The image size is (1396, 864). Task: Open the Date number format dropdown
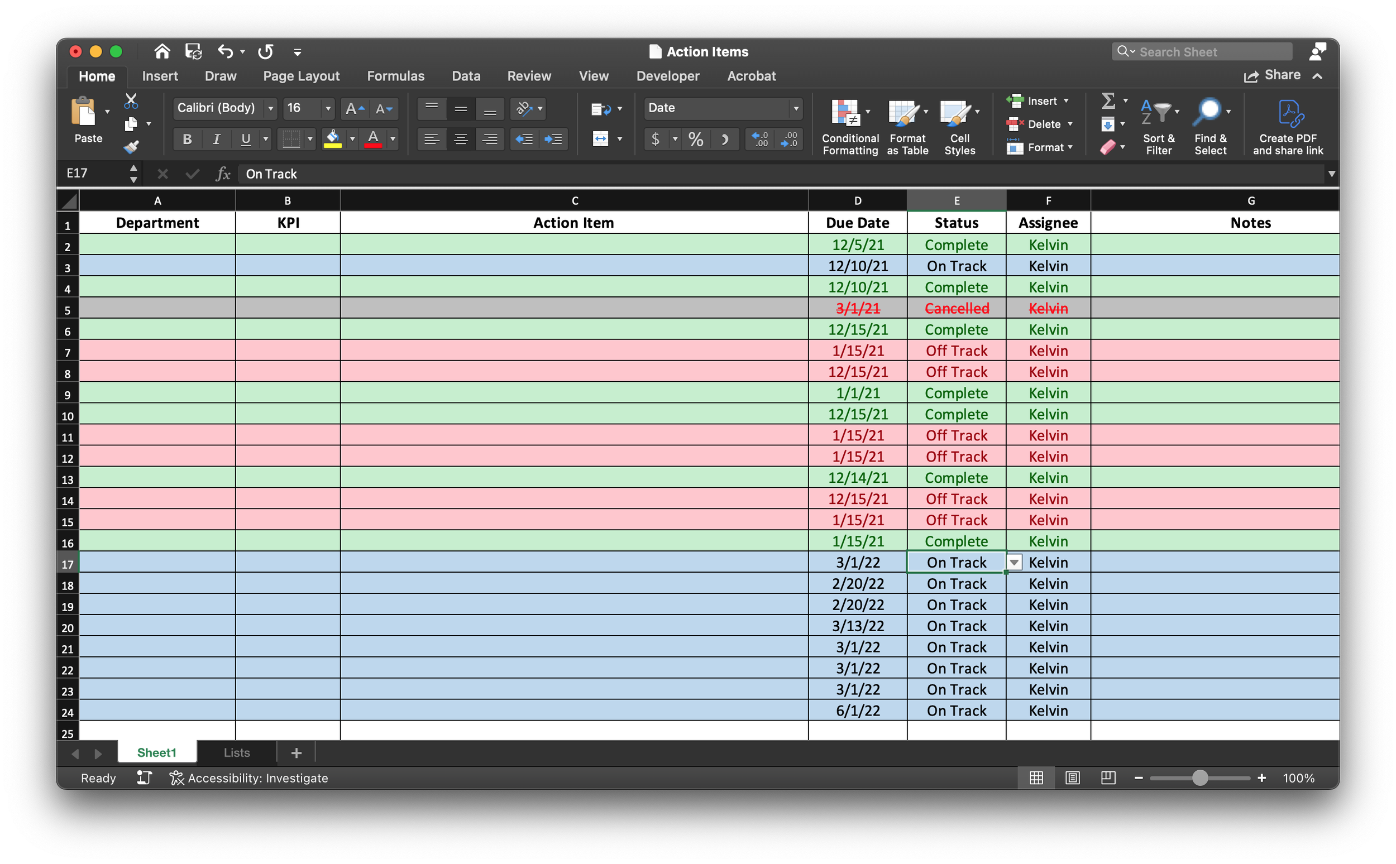[797, 108]
